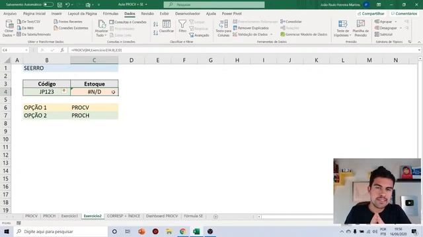
Task: Open the Comentários pane
Action: pyautogui.click(x=404, y=13)
